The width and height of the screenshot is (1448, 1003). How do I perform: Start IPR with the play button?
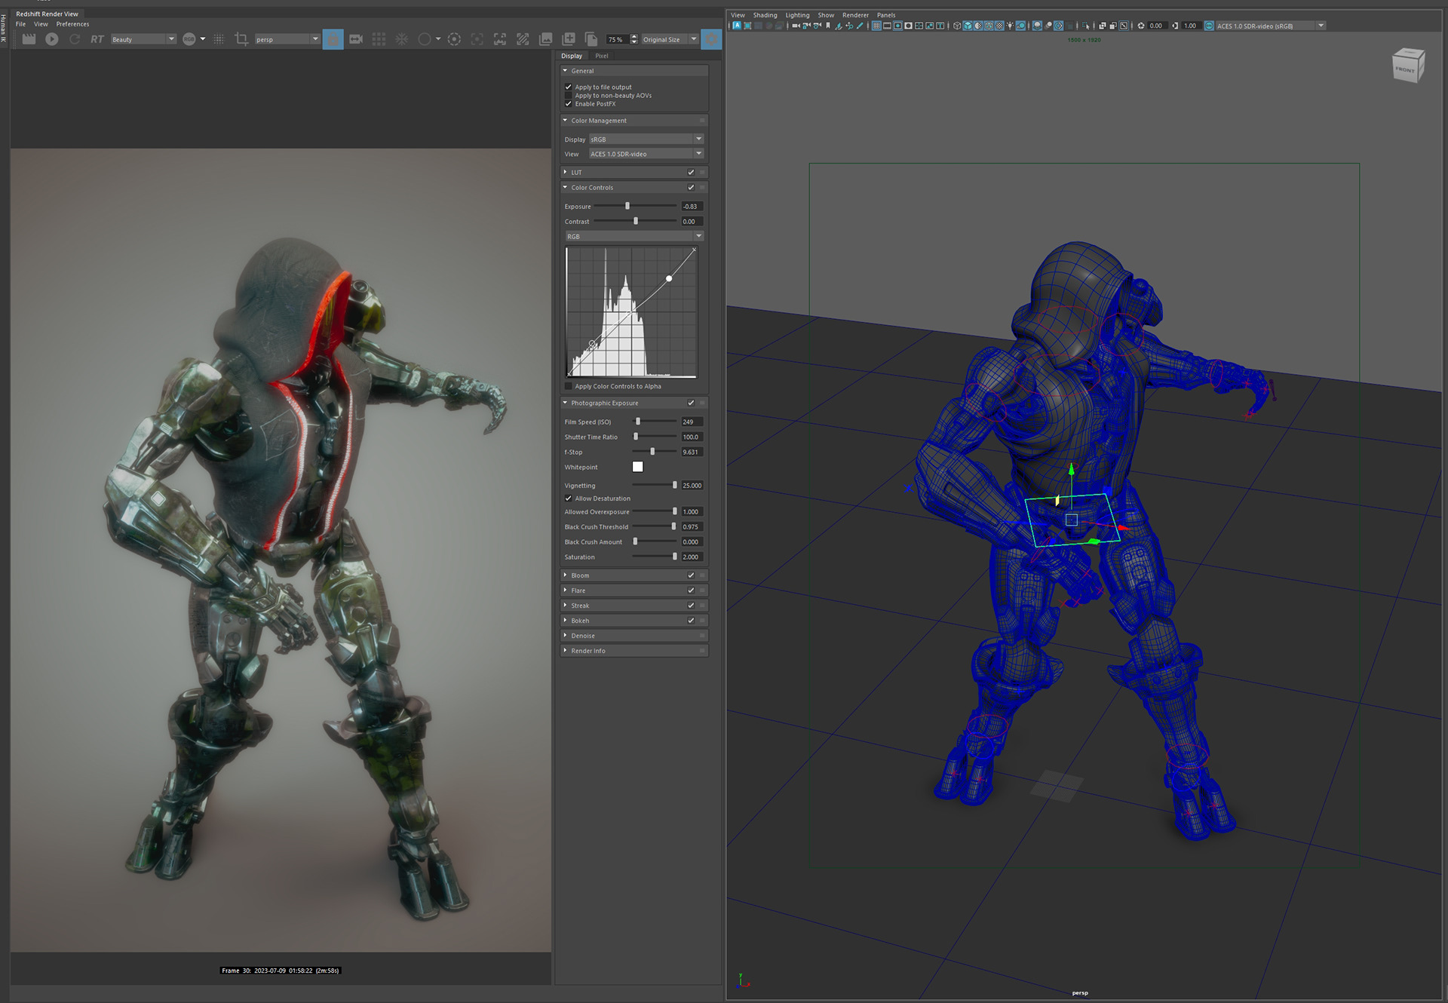pyautogui.click(x=51, y=39)
